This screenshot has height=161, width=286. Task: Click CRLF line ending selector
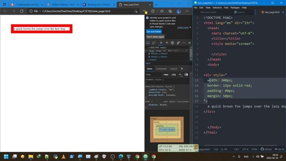[x=236, y=149]
